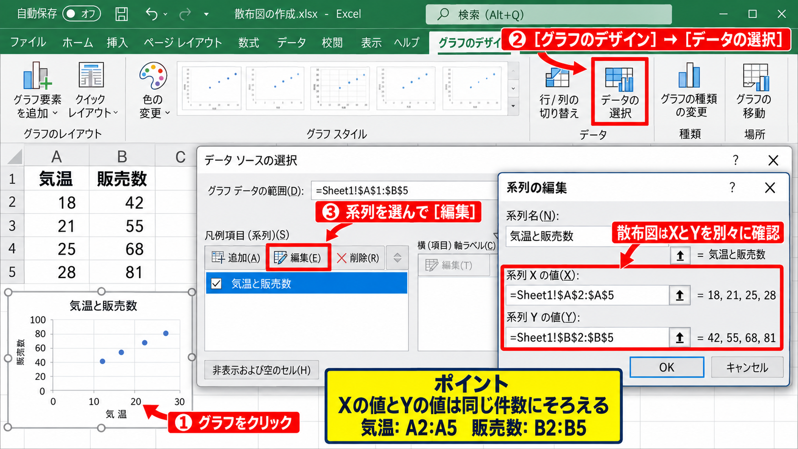Select the third chart style with gridlines
Viewport: 798px width, 449px height.
click(x=340, y=88)
